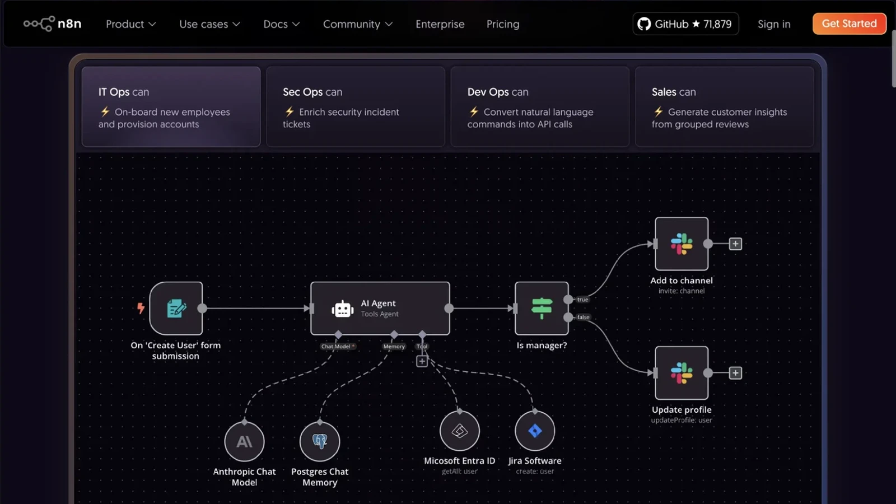Switch to the Sales tab
The width and height of the screenshot is (896, 504).
pos(724,107)
